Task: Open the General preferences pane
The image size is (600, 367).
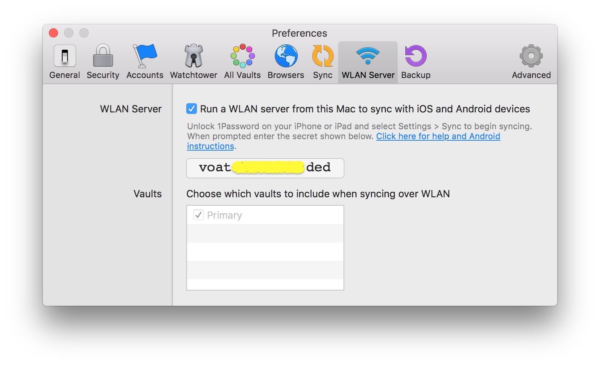Action: coord(65,62)
